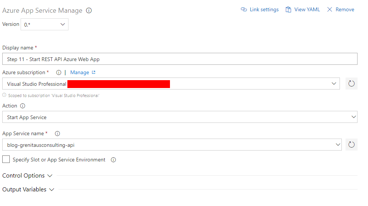Click the Remove X icon
Viewport: 368px width, 206px height.
(329, 9)
